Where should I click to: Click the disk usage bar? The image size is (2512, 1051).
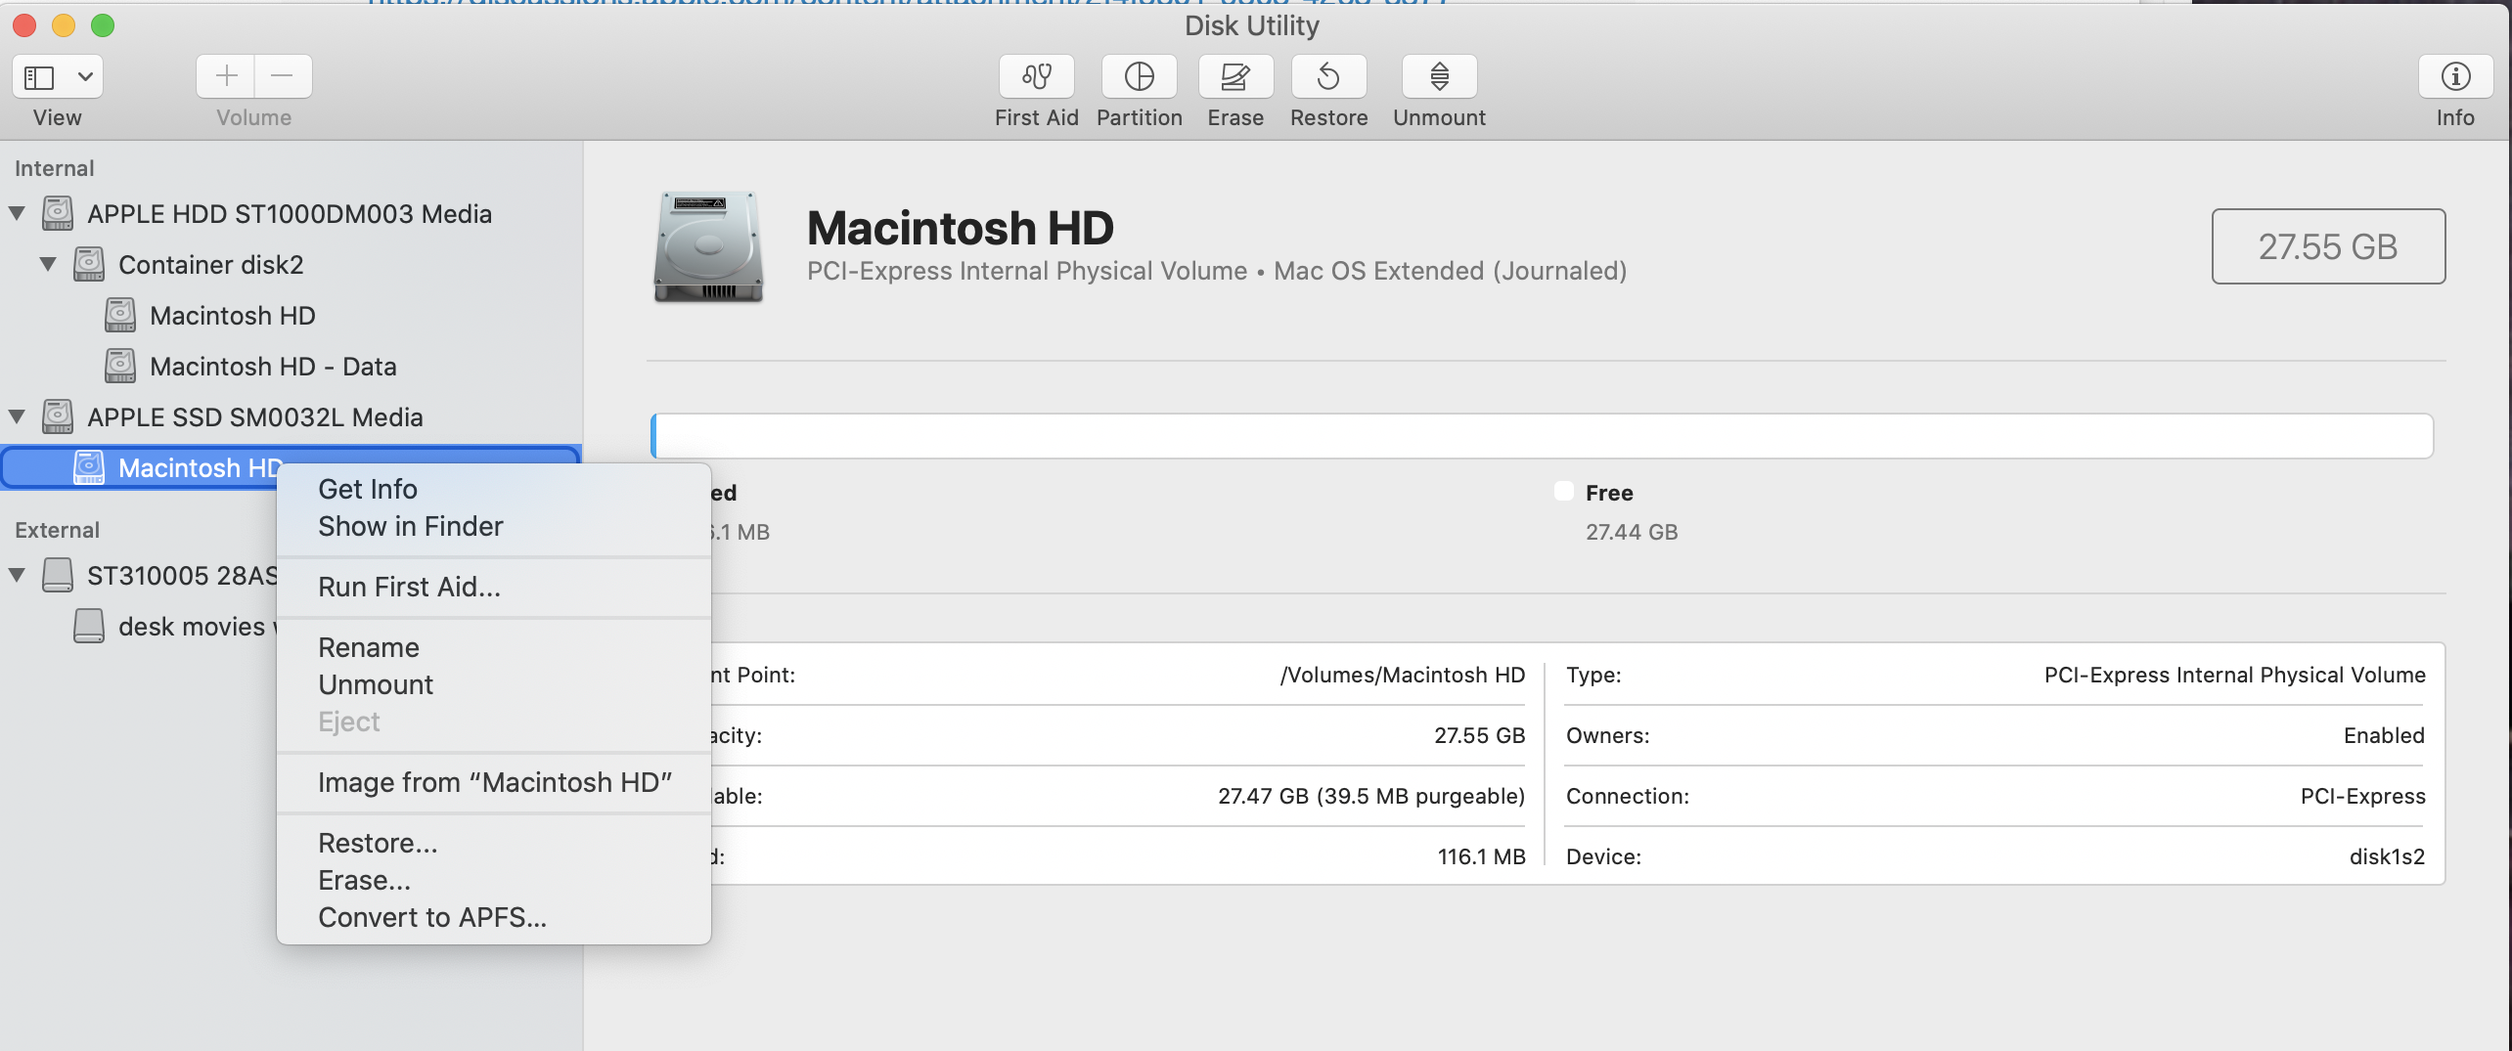(1543, 436)
